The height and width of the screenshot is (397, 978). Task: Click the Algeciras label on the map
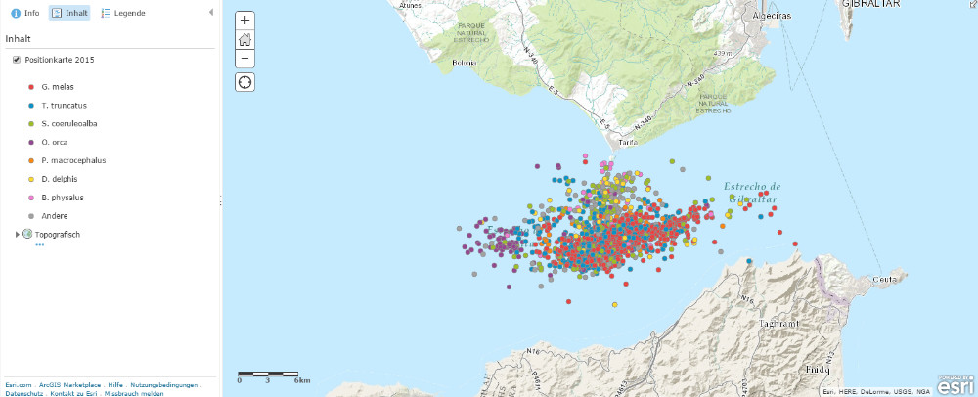772,16
